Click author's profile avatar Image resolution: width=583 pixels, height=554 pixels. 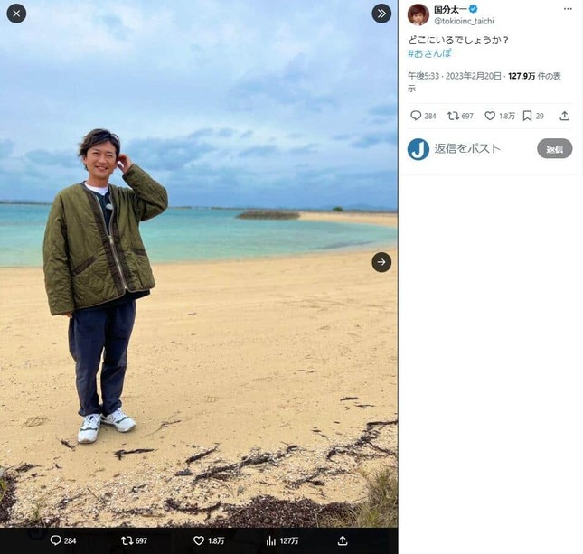pos(418,14)
